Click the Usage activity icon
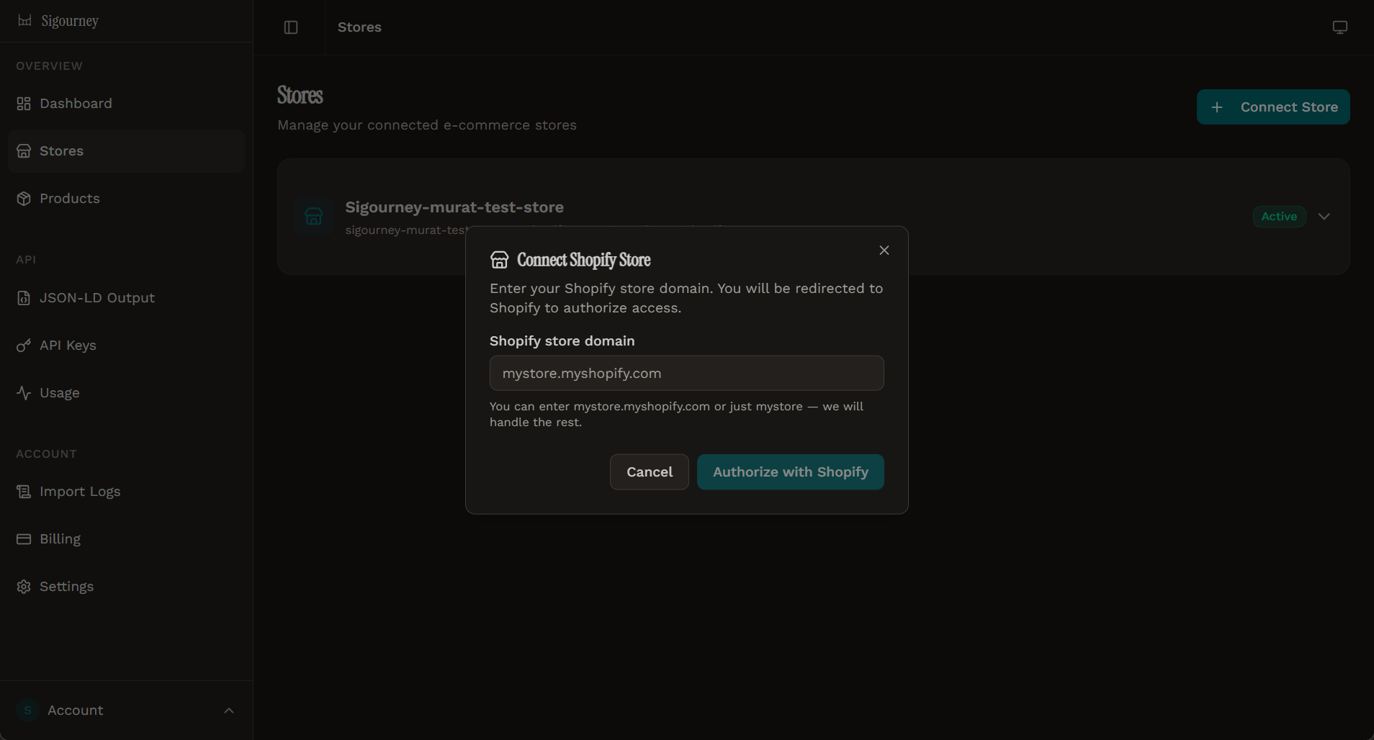Viewport: 1374px width, 740px height. click(24, 393)
